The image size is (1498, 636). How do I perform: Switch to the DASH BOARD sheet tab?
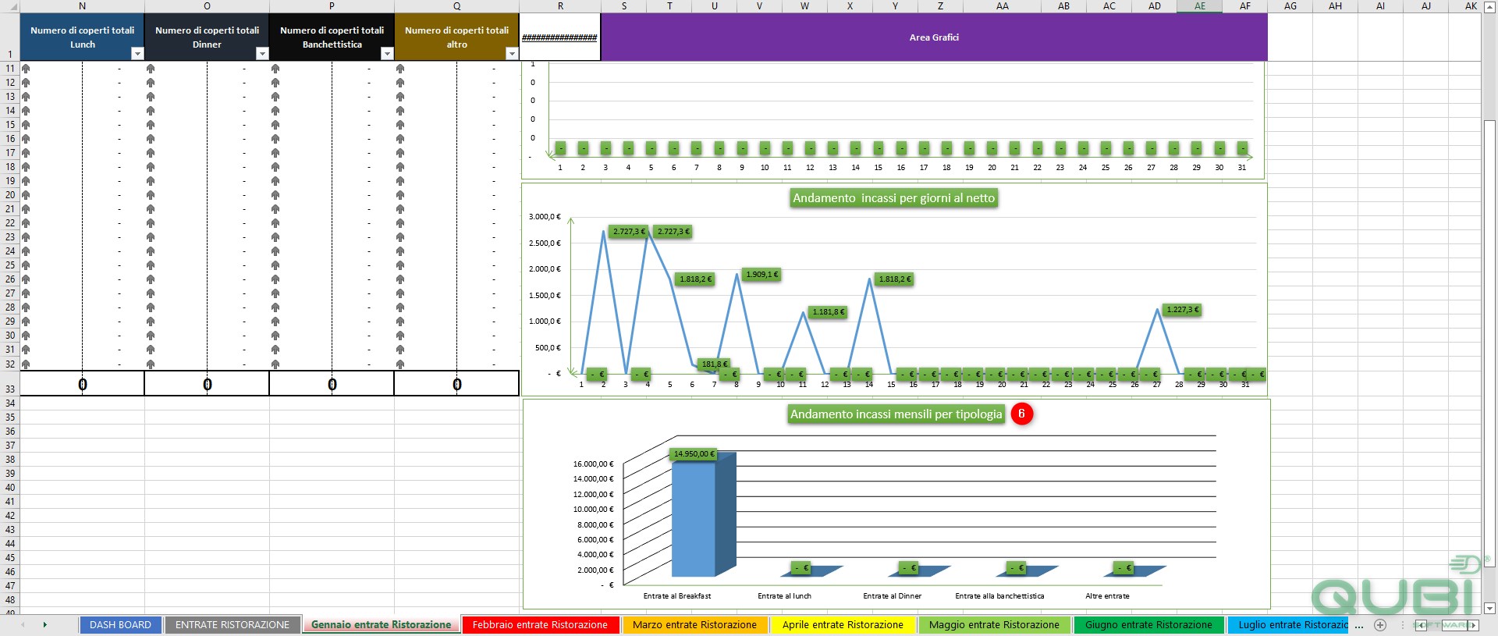point(120,625)
